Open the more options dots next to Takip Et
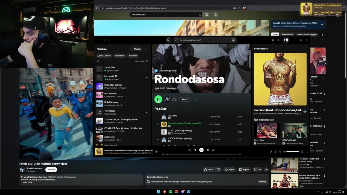 (x=195, y=99)
